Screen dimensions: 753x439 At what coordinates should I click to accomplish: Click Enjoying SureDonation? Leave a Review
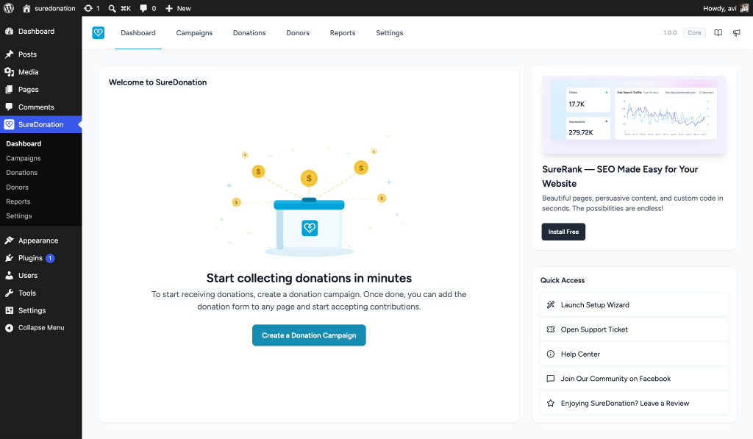click(634, 404)
